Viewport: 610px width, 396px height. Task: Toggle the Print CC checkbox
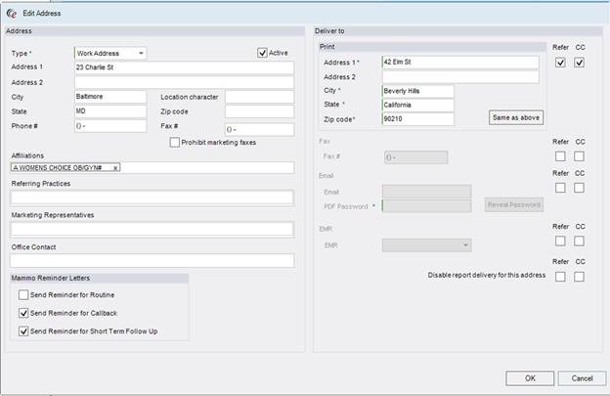(580, 63)
